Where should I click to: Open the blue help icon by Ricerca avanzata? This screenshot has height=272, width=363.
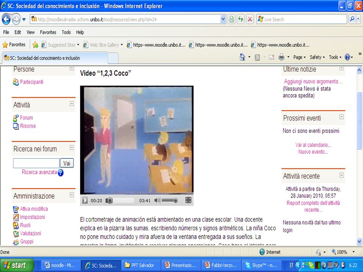[x=60, y=173]
